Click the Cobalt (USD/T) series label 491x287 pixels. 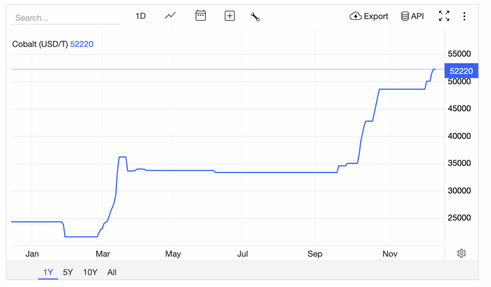point(40,44)
